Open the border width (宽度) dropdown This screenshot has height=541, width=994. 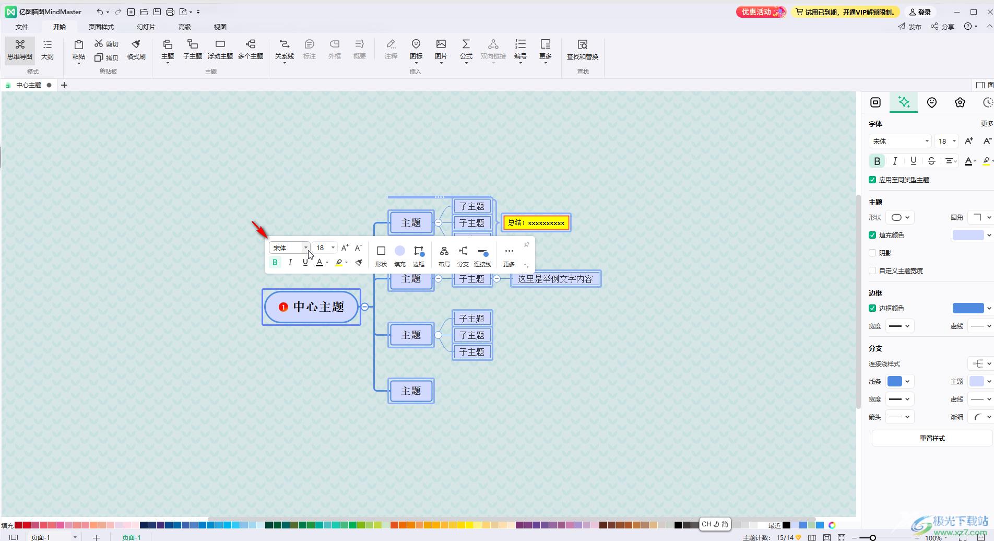[900, 326]
